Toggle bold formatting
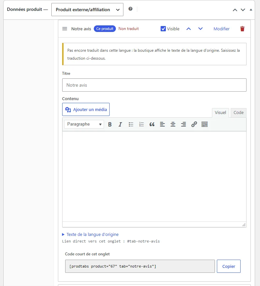Viewport: 260px width, 286px height. [110, 125]
